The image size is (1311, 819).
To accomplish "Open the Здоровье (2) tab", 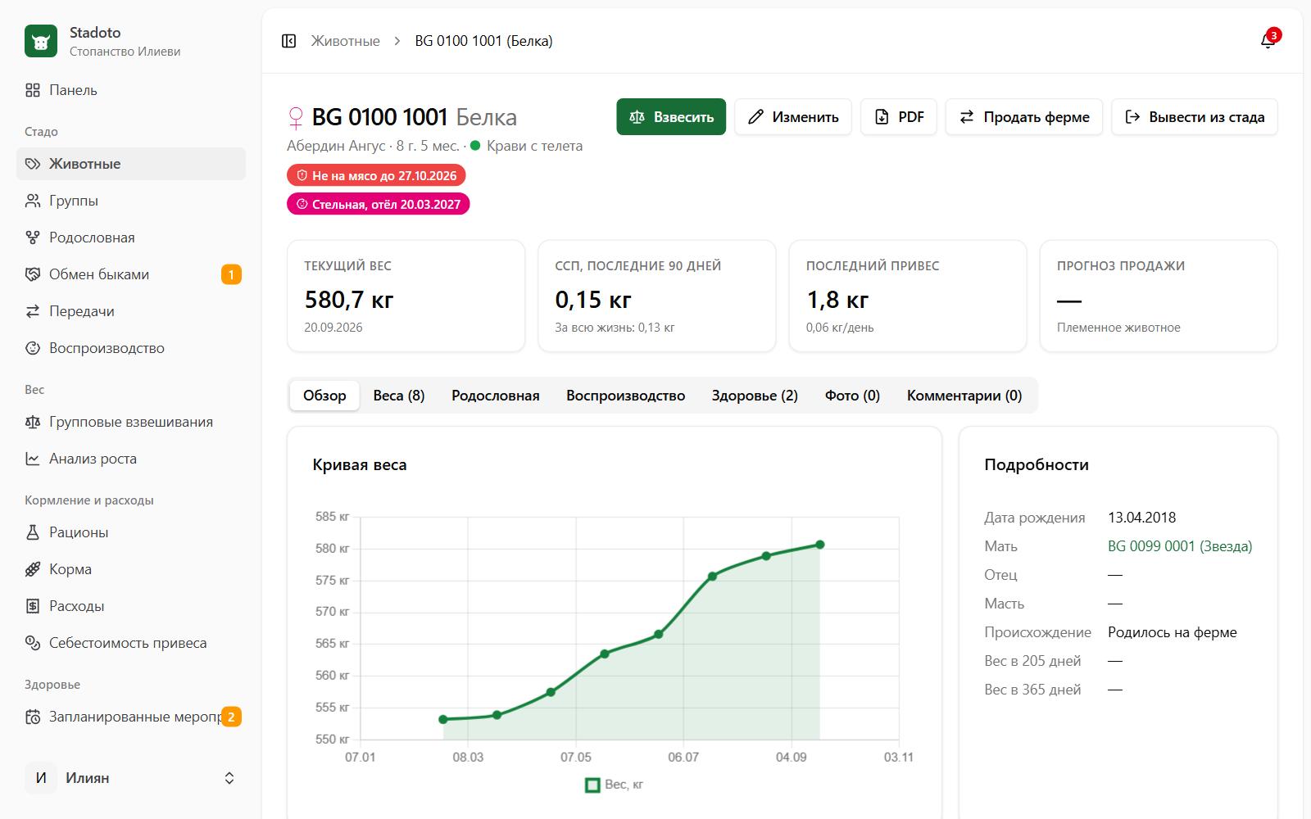I will pos(755,396).
